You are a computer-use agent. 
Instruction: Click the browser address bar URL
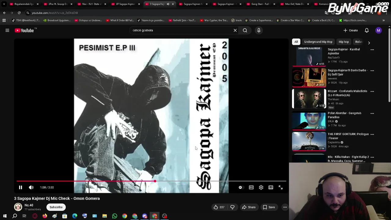55,13
